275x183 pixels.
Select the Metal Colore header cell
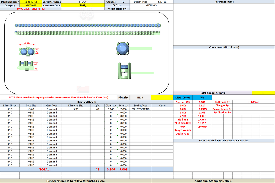click(183, 98)
